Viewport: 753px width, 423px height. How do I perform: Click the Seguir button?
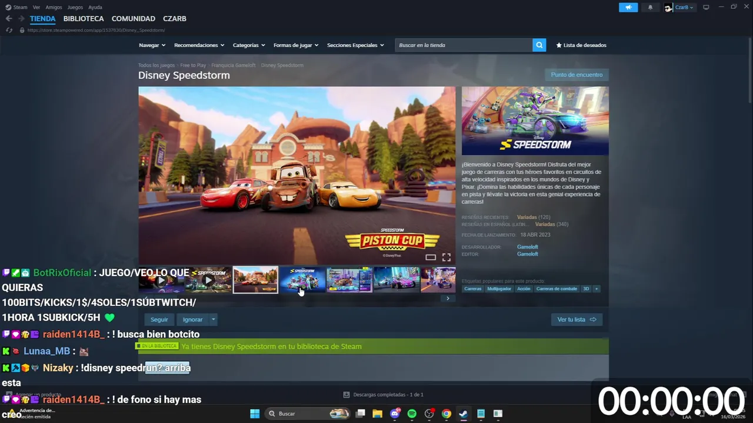(x=159, y=320)
